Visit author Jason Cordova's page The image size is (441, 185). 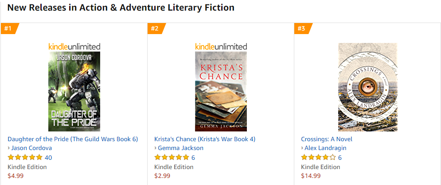pyautogui.click(x=31, y=148)
